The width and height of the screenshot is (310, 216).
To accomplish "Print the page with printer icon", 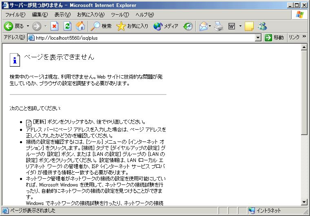I will [219, 26].
